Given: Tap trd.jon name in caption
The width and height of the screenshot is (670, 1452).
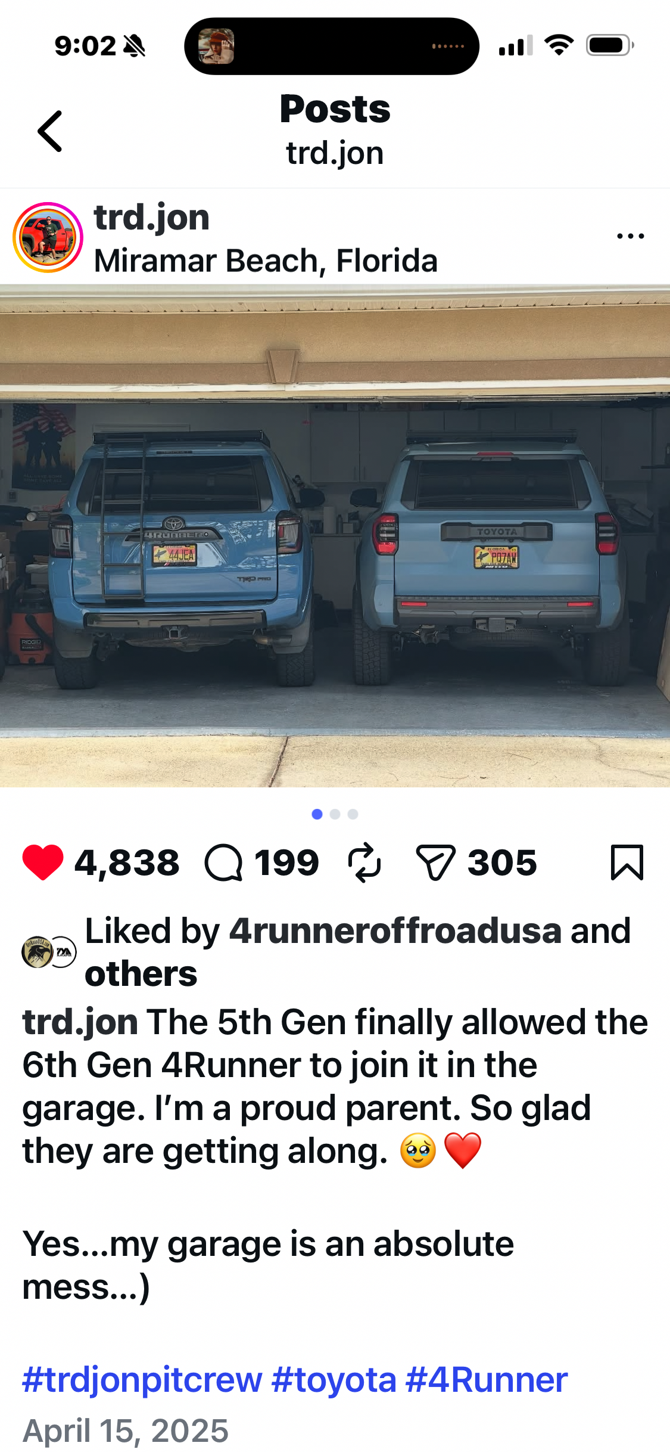Looking at the screenshot, I should pyautogui.click(x=80, y=1022).
